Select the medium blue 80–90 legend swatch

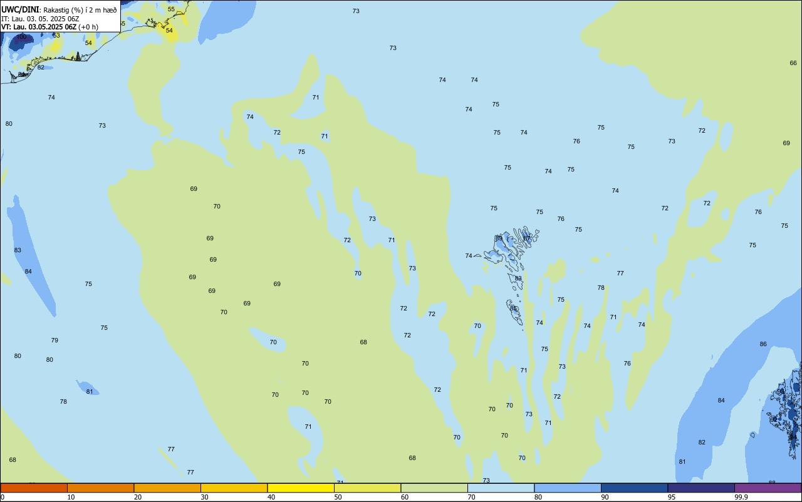tap(568, 488)
